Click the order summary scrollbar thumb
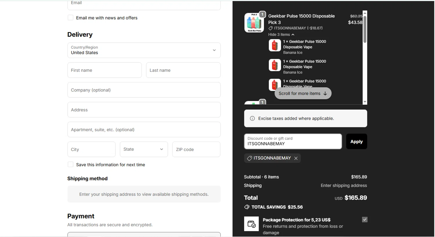Image resolution: width=435 pixels, height=237 pixels. pyautogui.click(x=365, y=29)
